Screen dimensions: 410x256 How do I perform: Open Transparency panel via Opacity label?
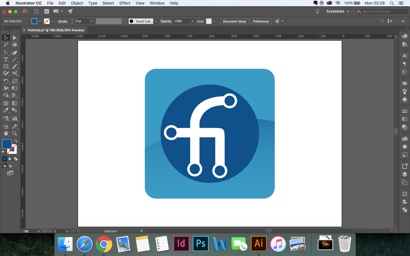166,21
